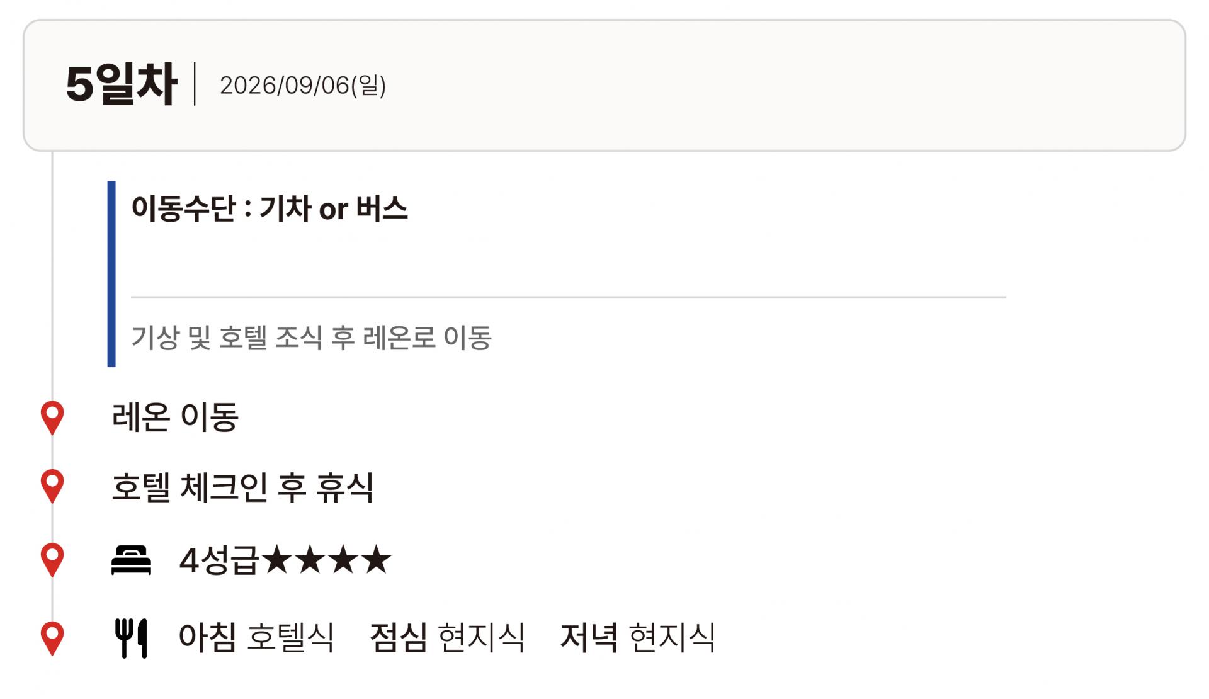This screenshot has width=1209, height=699.
Task: Click the date 2026/09/06(일)
Action: [303, 85]
